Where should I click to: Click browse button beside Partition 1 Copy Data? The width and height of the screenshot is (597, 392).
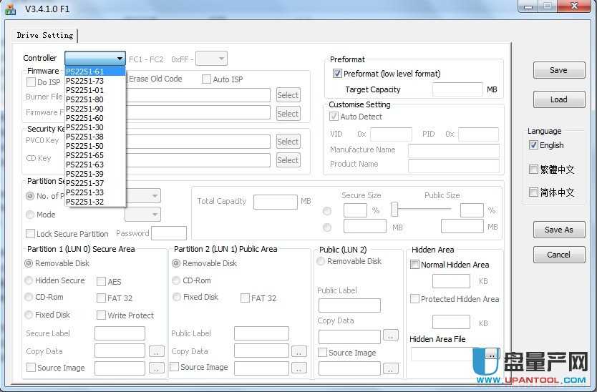click(157, 351)
